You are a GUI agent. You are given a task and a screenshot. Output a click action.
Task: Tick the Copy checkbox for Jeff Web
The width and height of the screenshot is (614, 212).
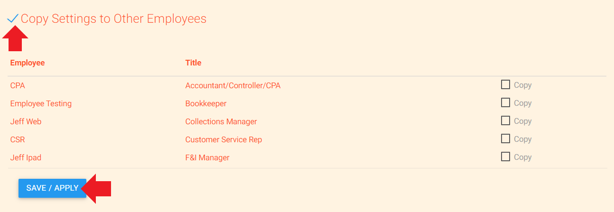[x=506, y=120]
